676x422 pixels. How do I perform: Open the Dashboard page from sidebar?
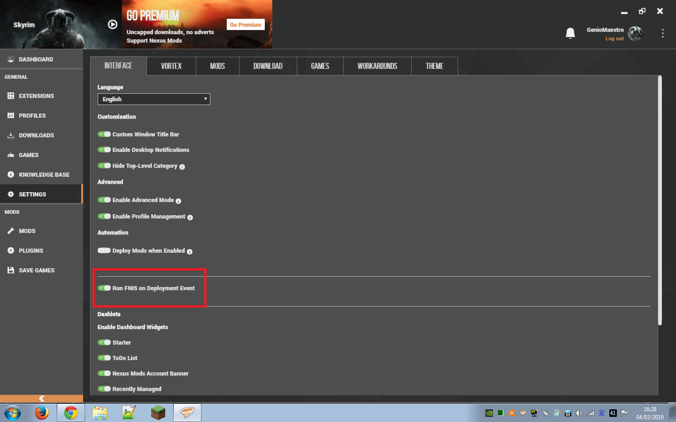[41, 59]
